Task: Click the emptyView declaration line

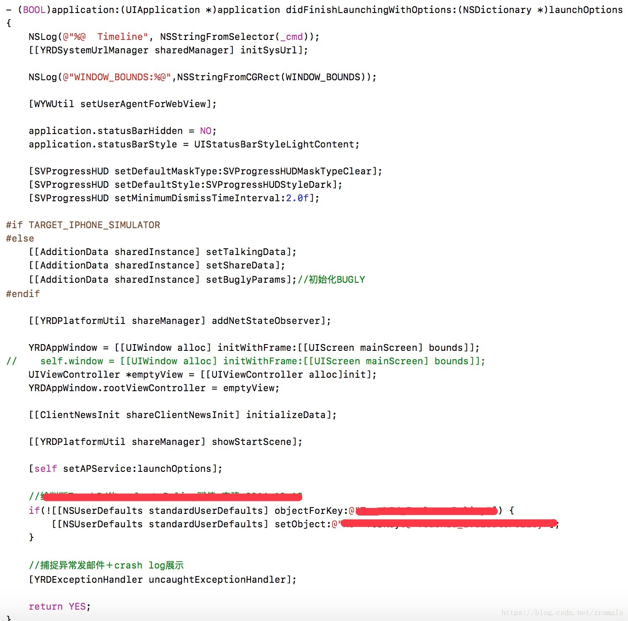Action: click(202, 375)
